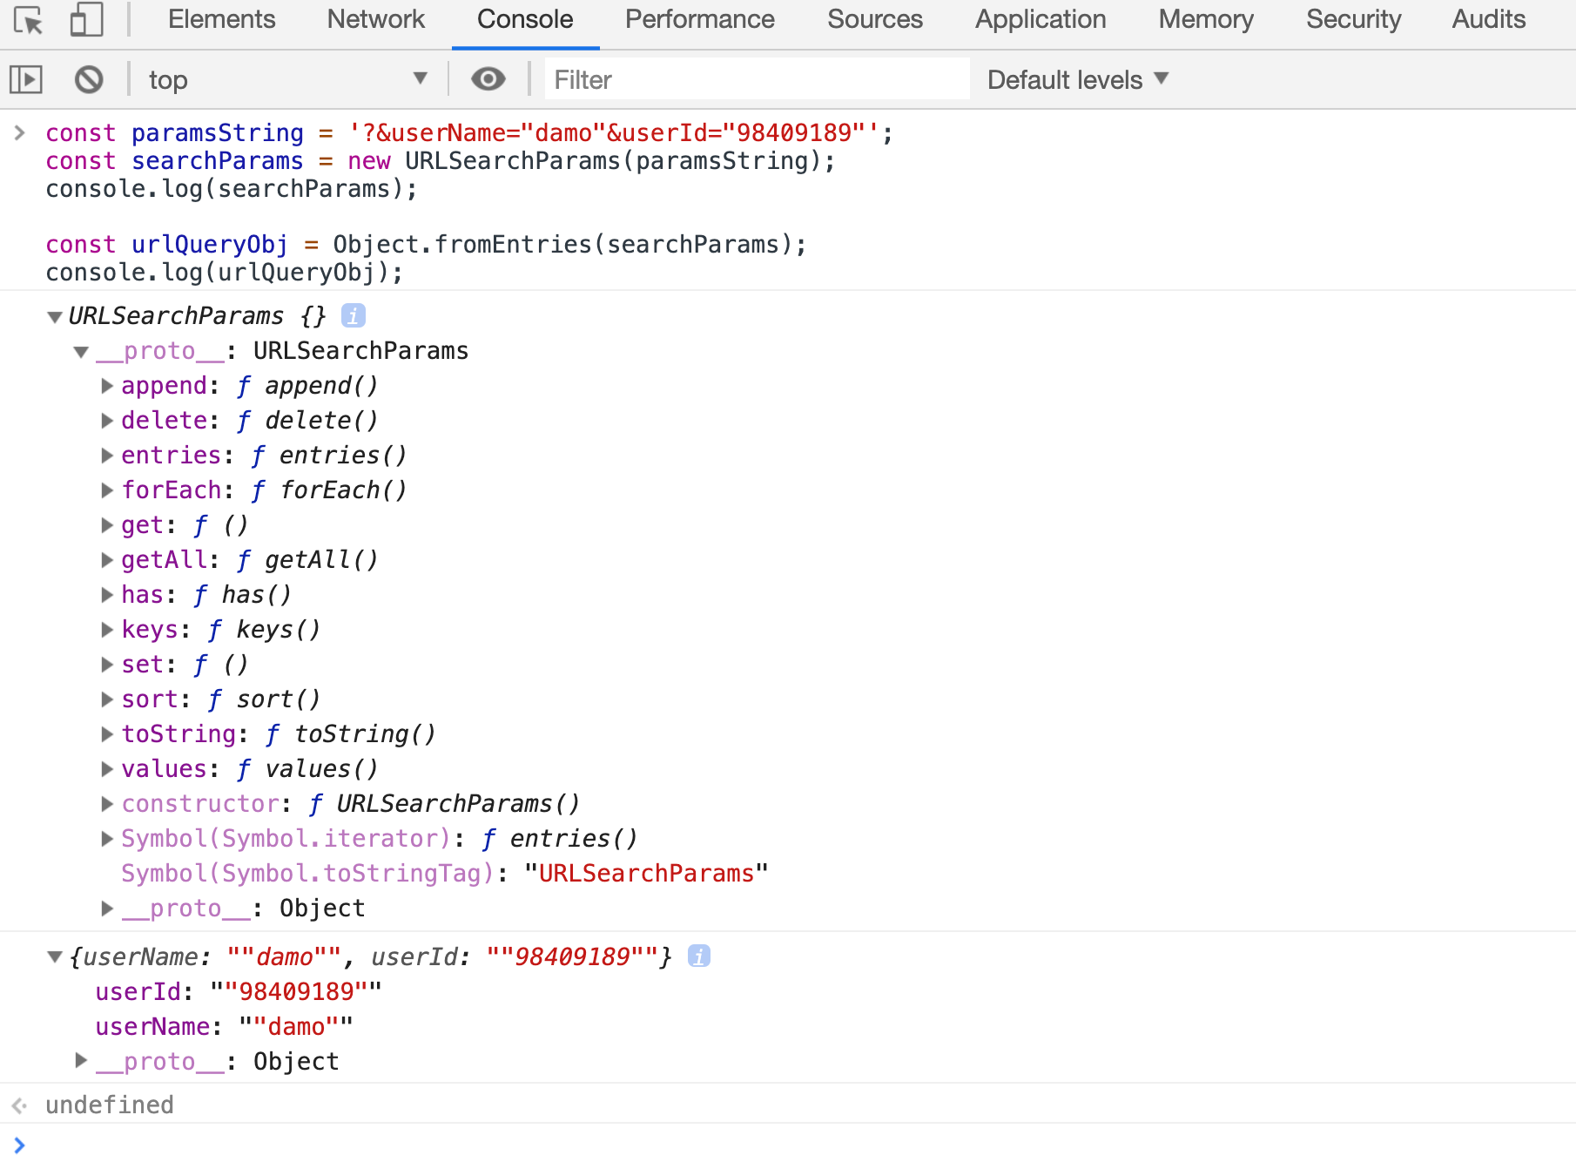
Task: Select the Symbol(Symbol.toStringTag) row
Action: (x=445, y=874)
